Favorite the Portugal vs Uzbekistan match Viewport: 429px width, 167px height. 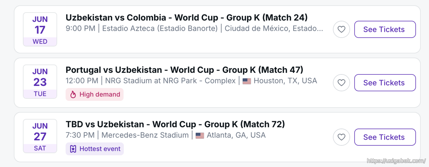coord(341,83)
